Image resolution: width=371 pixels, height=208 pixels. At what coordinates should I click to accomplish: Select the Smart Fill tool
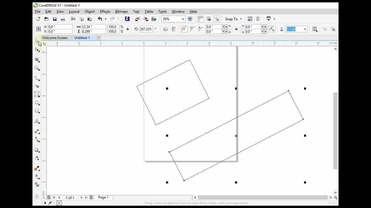[x=37, y=185]
